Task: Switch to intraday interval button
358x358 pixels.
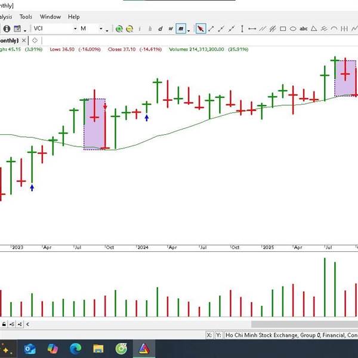Action: coord(140,29)
